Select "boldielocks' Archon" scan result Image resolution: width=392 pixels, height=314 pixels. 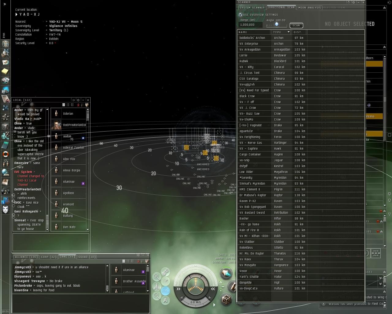pyautogui.click(x=301, y=38)
